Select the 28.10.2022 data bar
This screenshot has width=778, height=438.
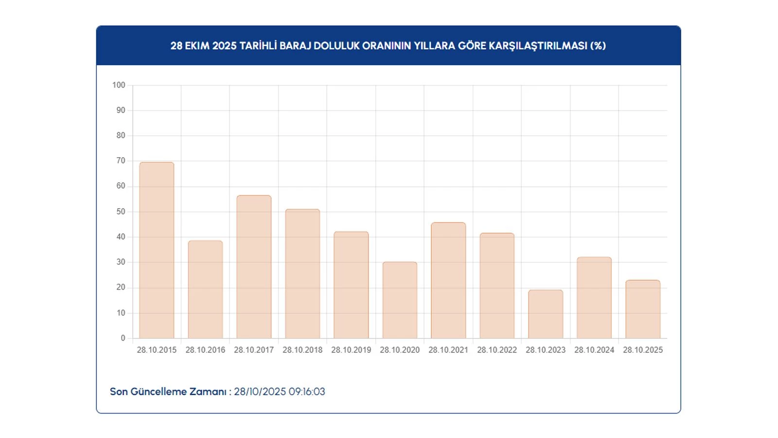point(497,286)
